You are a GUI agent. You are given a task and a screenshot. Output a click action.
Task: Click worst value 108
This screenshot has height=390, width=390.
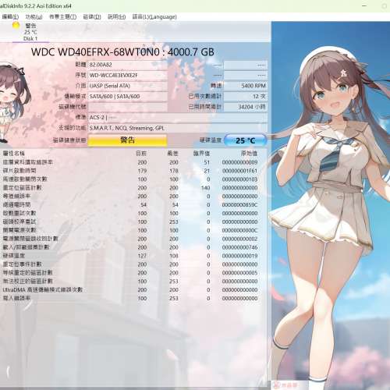[174, 256]
